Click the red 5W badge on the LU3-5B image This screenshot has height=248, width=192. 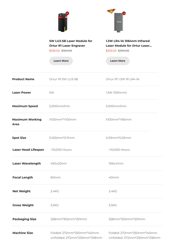click(67, 13)
